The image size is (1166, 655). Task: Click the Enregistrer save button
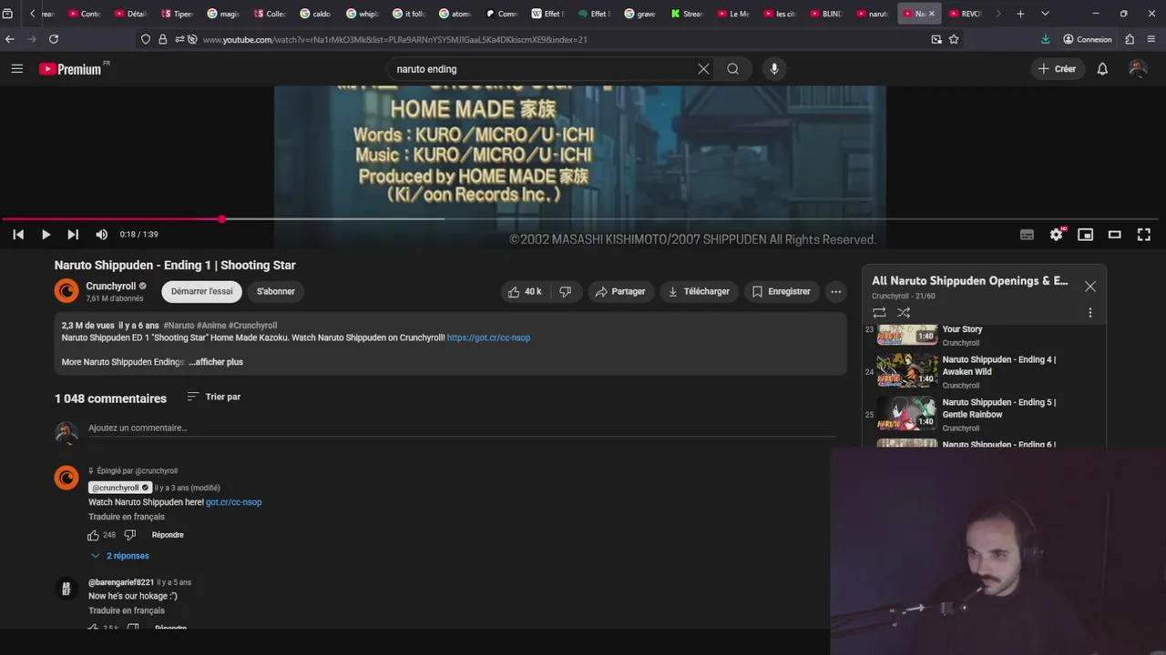coord(781,291)
